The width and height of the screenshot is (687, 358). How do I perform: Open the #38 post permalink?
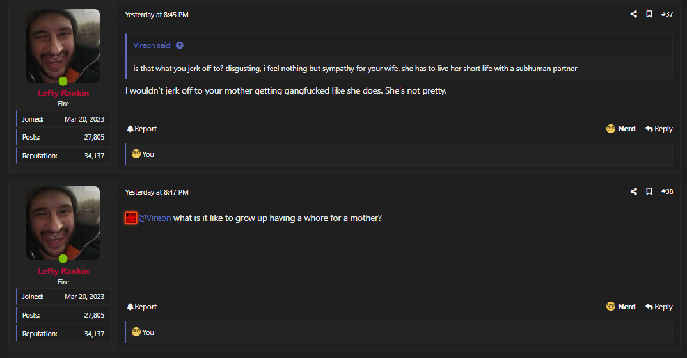click(x=667, y=191)
